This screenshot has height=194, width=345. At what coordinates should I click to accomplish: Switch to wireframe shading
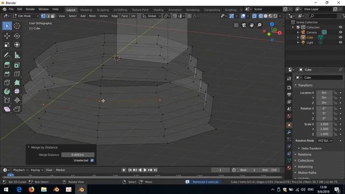(x=261, y=16)
